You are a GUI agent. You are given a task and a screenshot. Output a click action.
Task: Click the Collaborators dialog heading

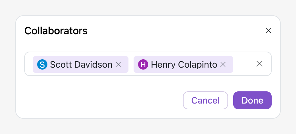[56, 31]
